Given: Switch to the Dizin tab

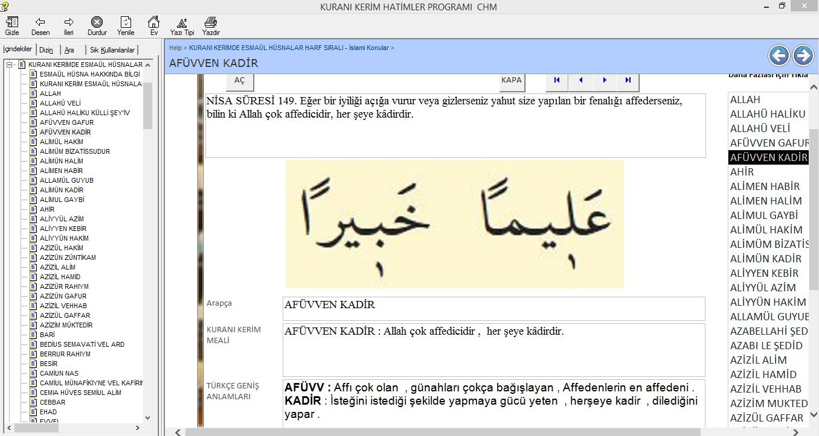Looking at the screenshot, I should pyautogui.click(x=47, y=49).
